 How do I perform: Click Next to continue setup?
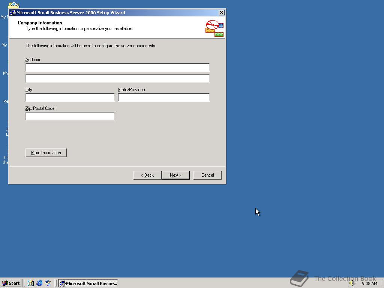pos(175,175)
